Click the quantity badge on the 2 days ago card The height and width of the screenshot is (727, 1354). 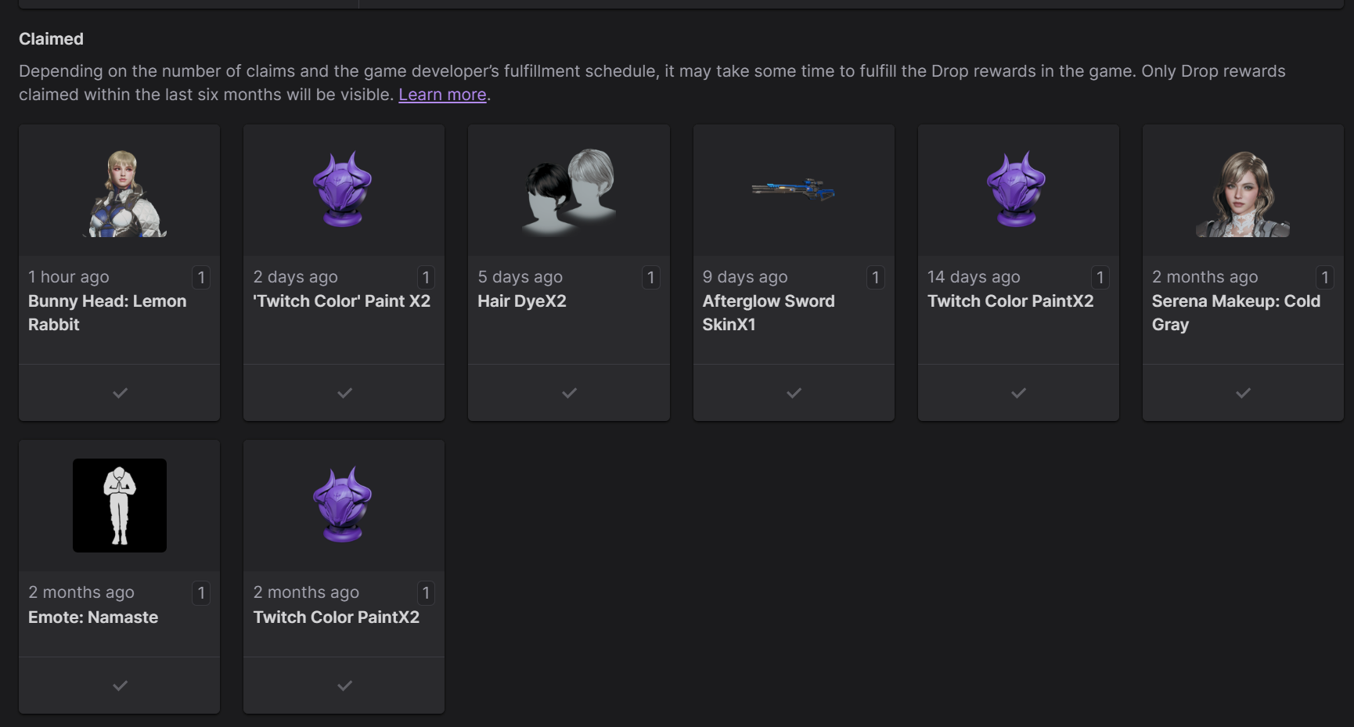pyautogui.click(x=426, y=277)
